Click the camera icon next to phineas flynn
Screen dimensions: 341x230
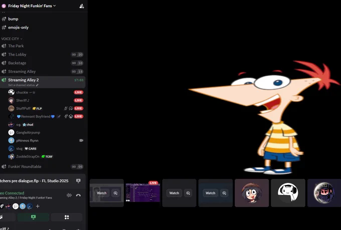(x=81, y=140)
